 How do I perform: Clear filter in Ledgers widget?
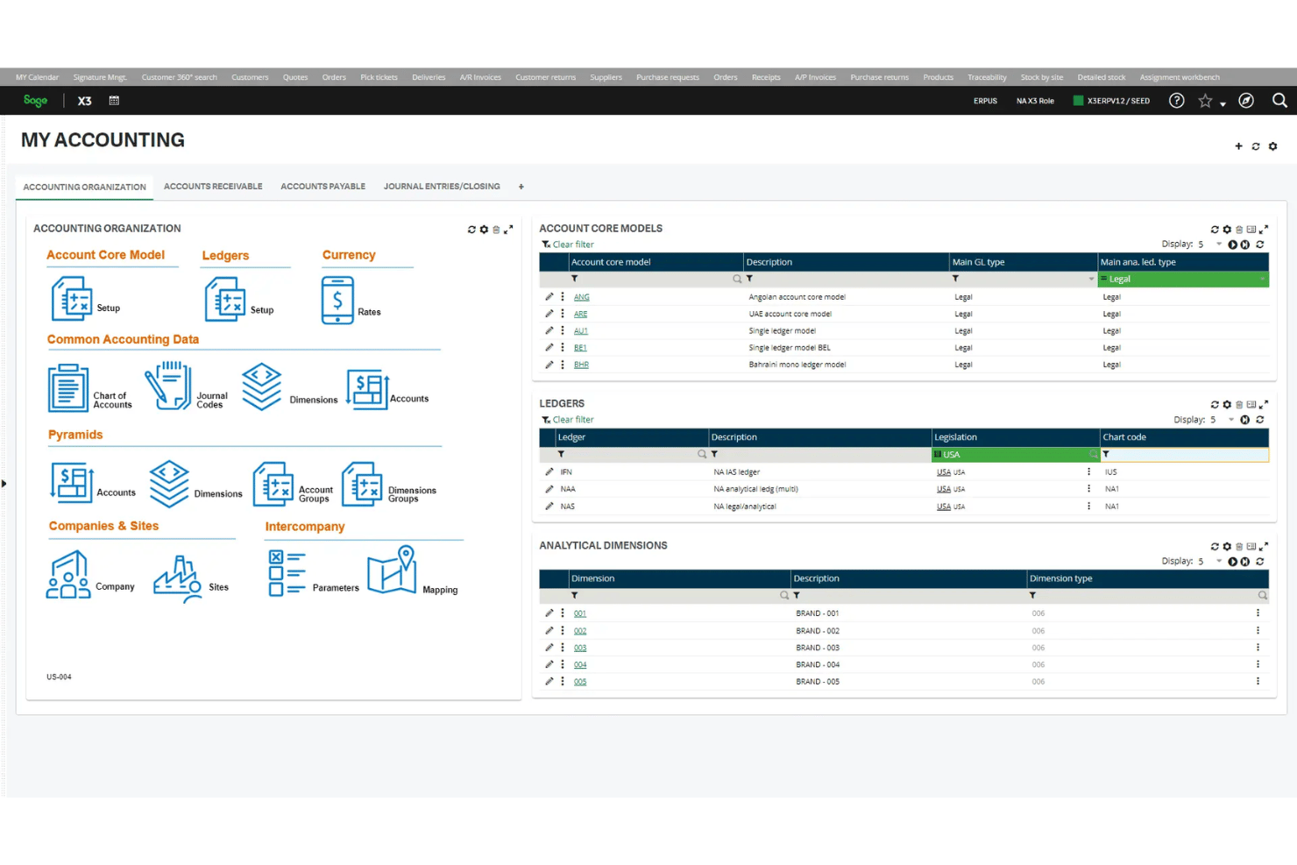tap(568, 420)
